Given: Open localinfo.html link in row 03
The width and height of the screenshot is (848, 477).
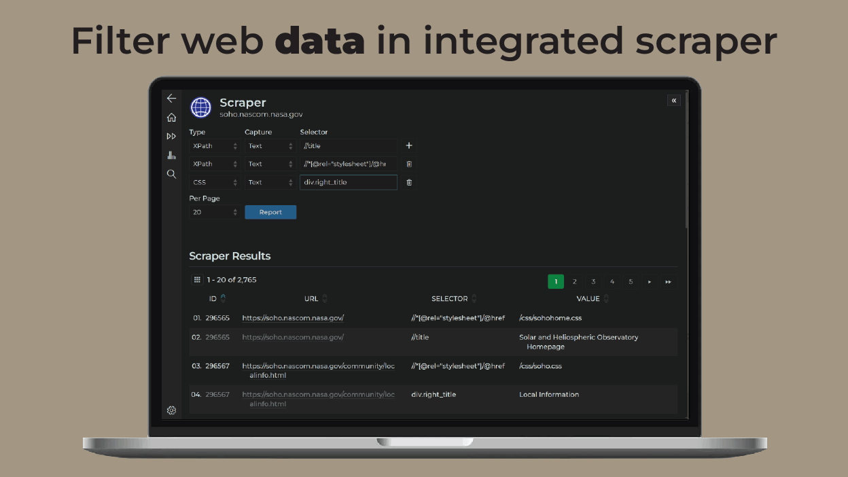Looking at the screenshot, I should tap(318, 371).
